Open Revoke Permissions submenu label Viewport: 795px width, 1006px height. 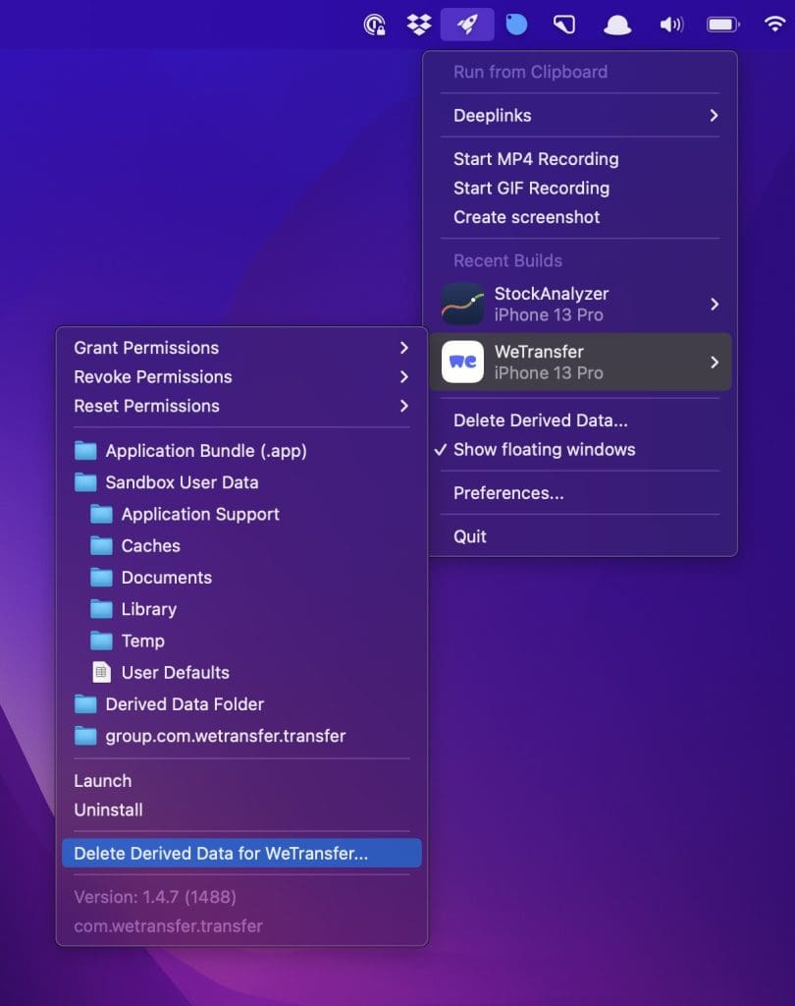[x=152, y=376]
